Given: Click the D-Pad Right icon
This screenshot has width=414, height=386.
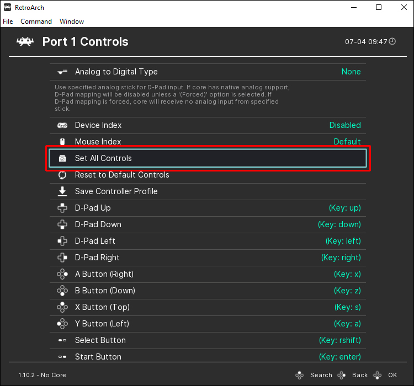Looking at the screenshot, I should 62,258.
